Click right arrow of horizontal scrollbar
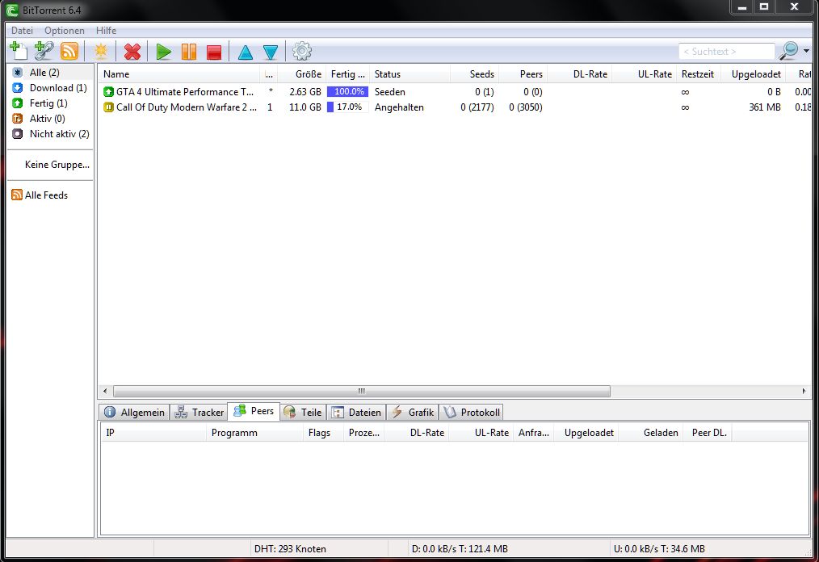The image size is (819, 562). (x=804, y=391)
